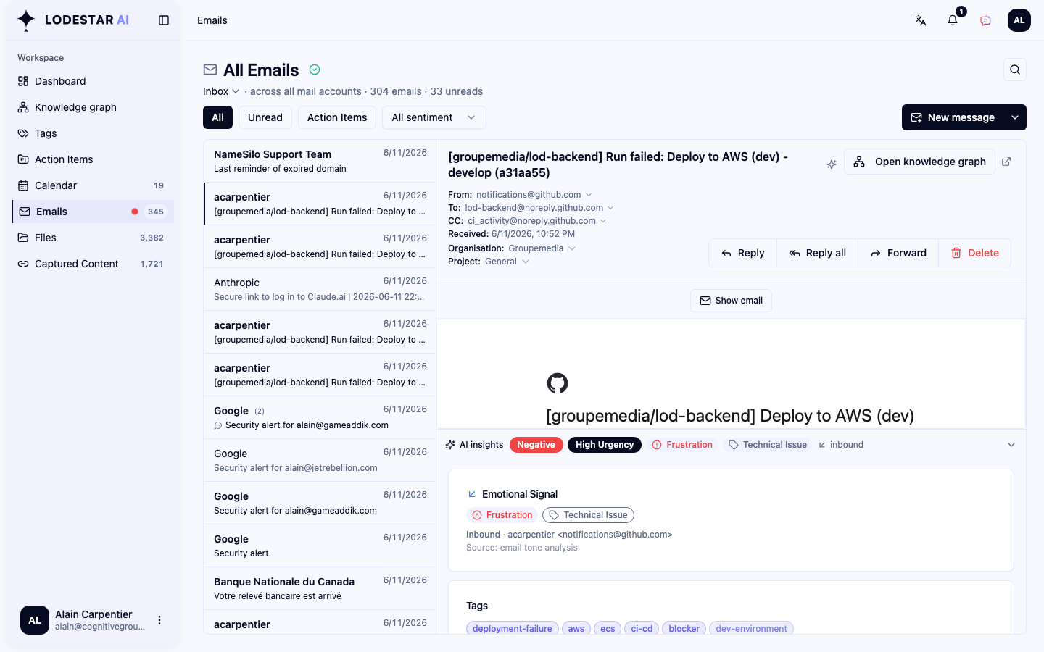Open the account options three-dot menu
1044x652 pixels.
tap(159, 620)
